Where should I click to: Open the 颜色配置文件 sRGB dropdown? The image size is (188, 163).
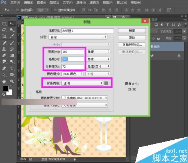coord(85,98)
